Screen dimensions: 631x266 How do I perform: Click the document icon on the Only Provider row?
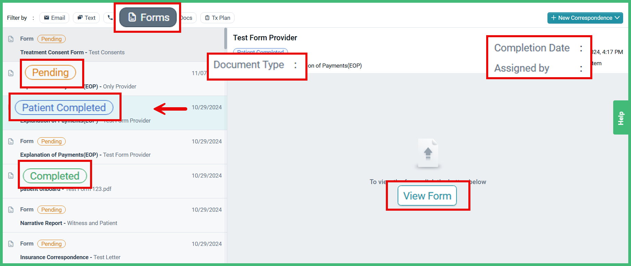click(11, 73)
